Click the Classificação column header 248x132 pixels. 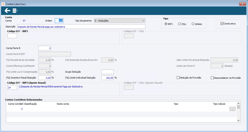[x=30, y=104]
